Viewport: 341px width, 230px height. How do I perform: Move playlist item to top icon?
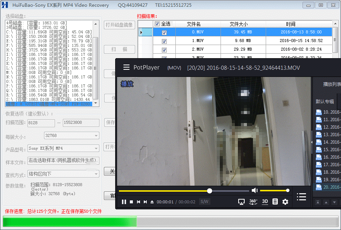click(x=318, y=202)
